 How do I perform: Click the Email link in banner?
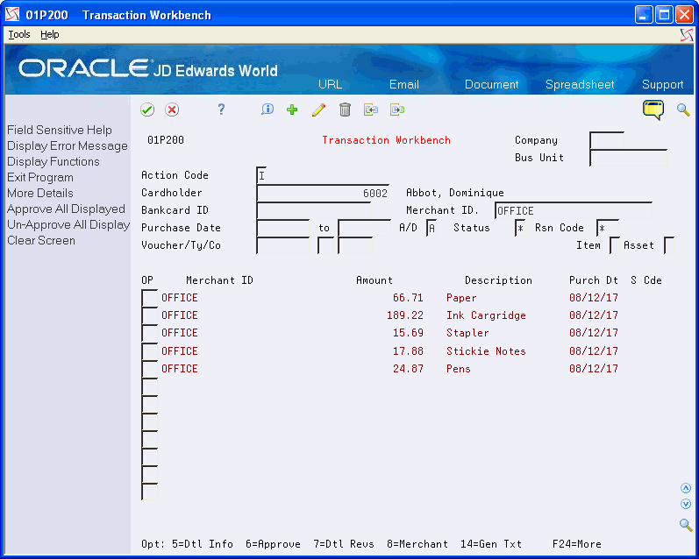tap(404, 84)
